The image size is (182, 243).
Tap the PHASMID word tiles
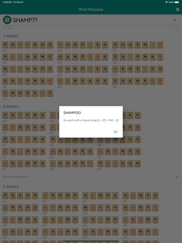point(137,45)
